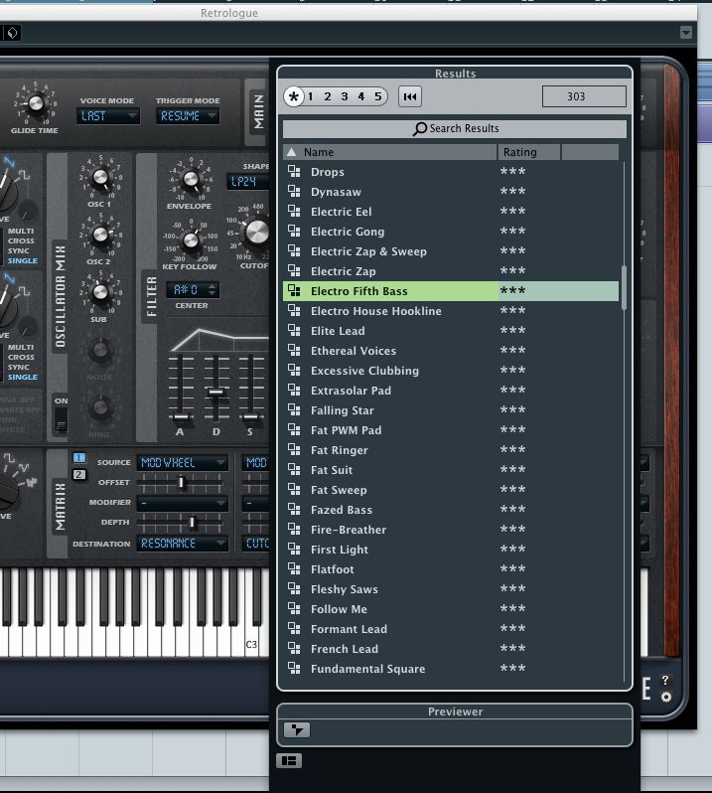Screen dimensions: 712x793
Task: Click the 303 results count field
Action: [x=584, y=96]
